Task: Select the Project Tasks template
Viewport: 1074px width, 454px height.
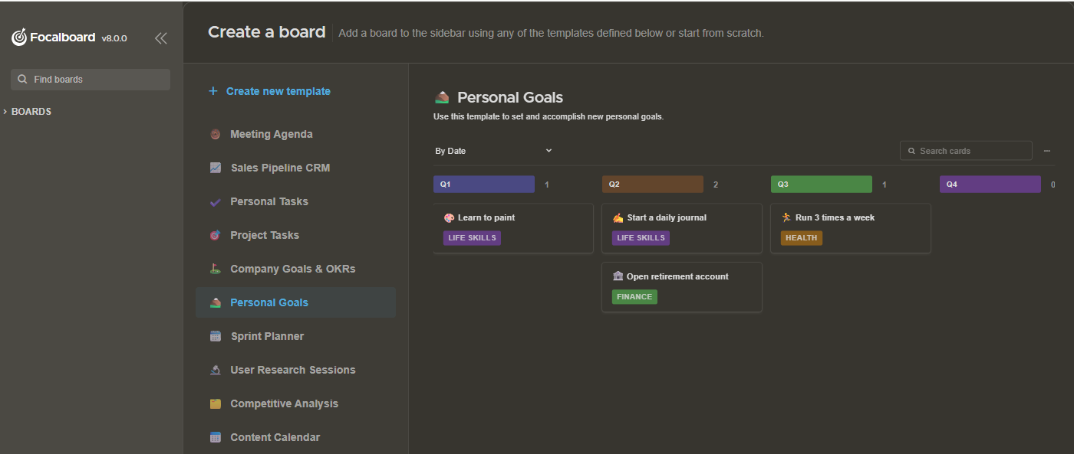Action: (x=264, y=235)
